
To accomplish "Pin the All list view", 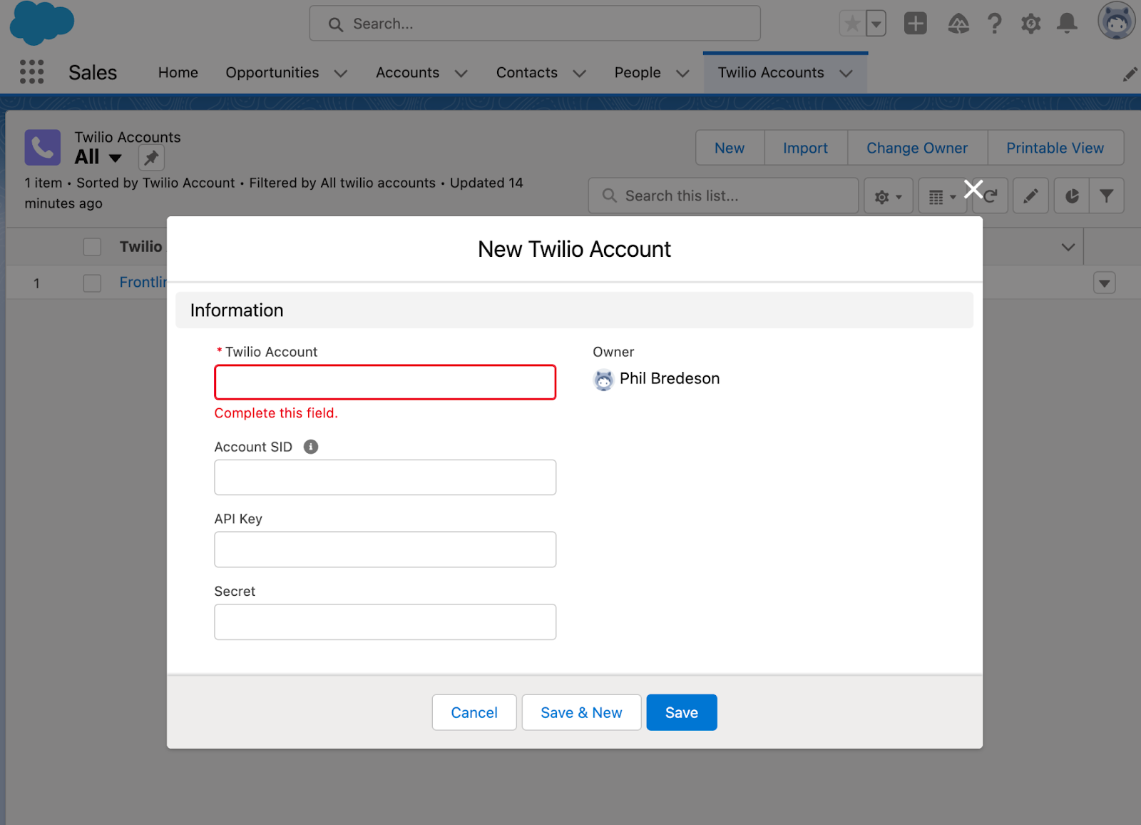I will 151,158.
